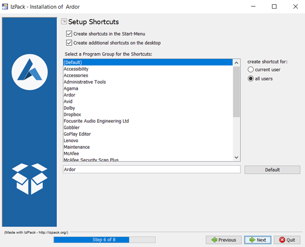Click the program group name text field
The width and height of the screenshot is (305, 247).
coord(152,169)
